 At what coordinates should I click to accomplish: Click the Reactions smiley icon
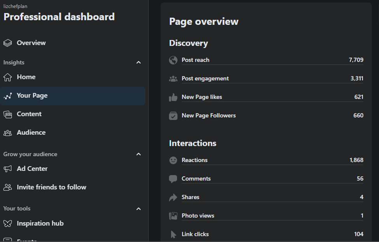(173, 160)
